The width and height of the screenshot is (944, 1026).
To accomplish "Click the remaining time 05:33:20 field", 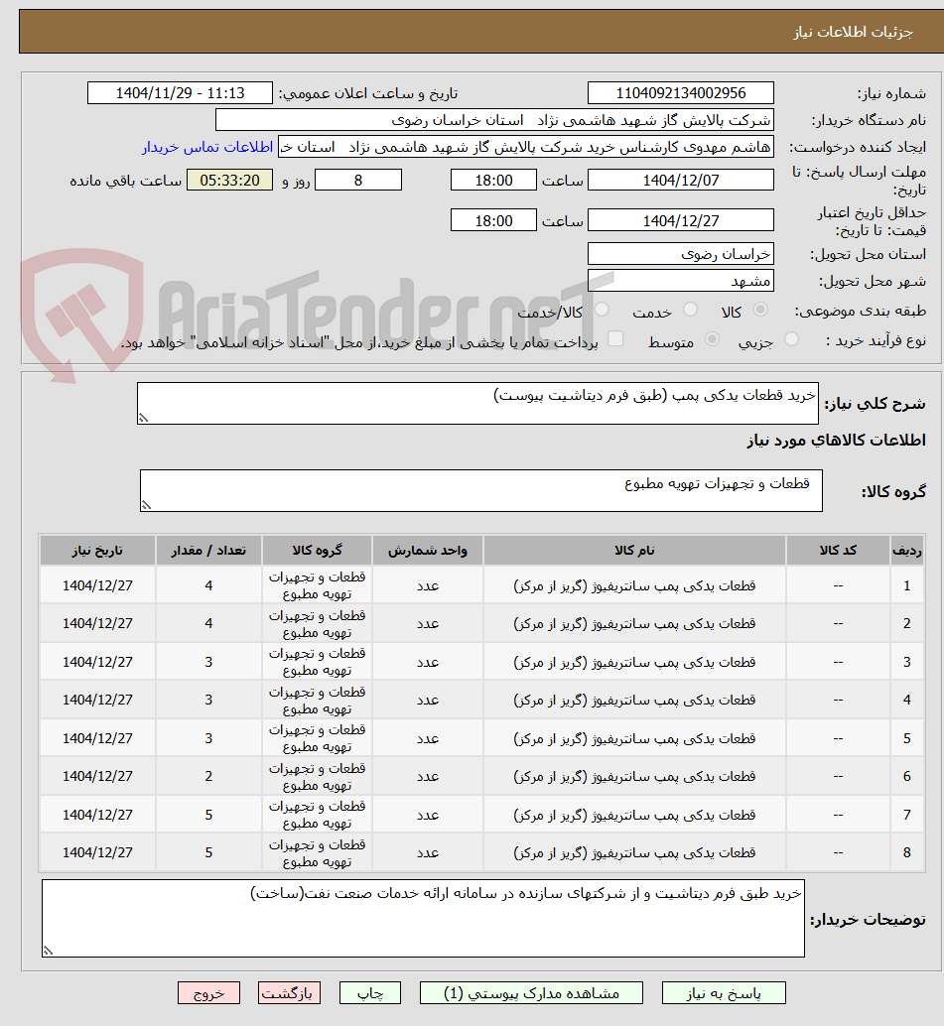I will [229, 180].
